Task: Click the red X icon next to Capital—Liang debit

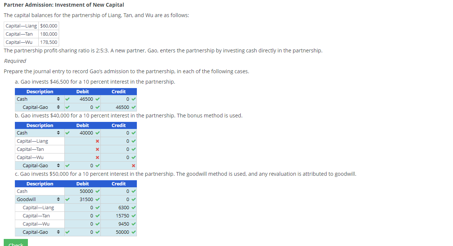Action: 97,141
